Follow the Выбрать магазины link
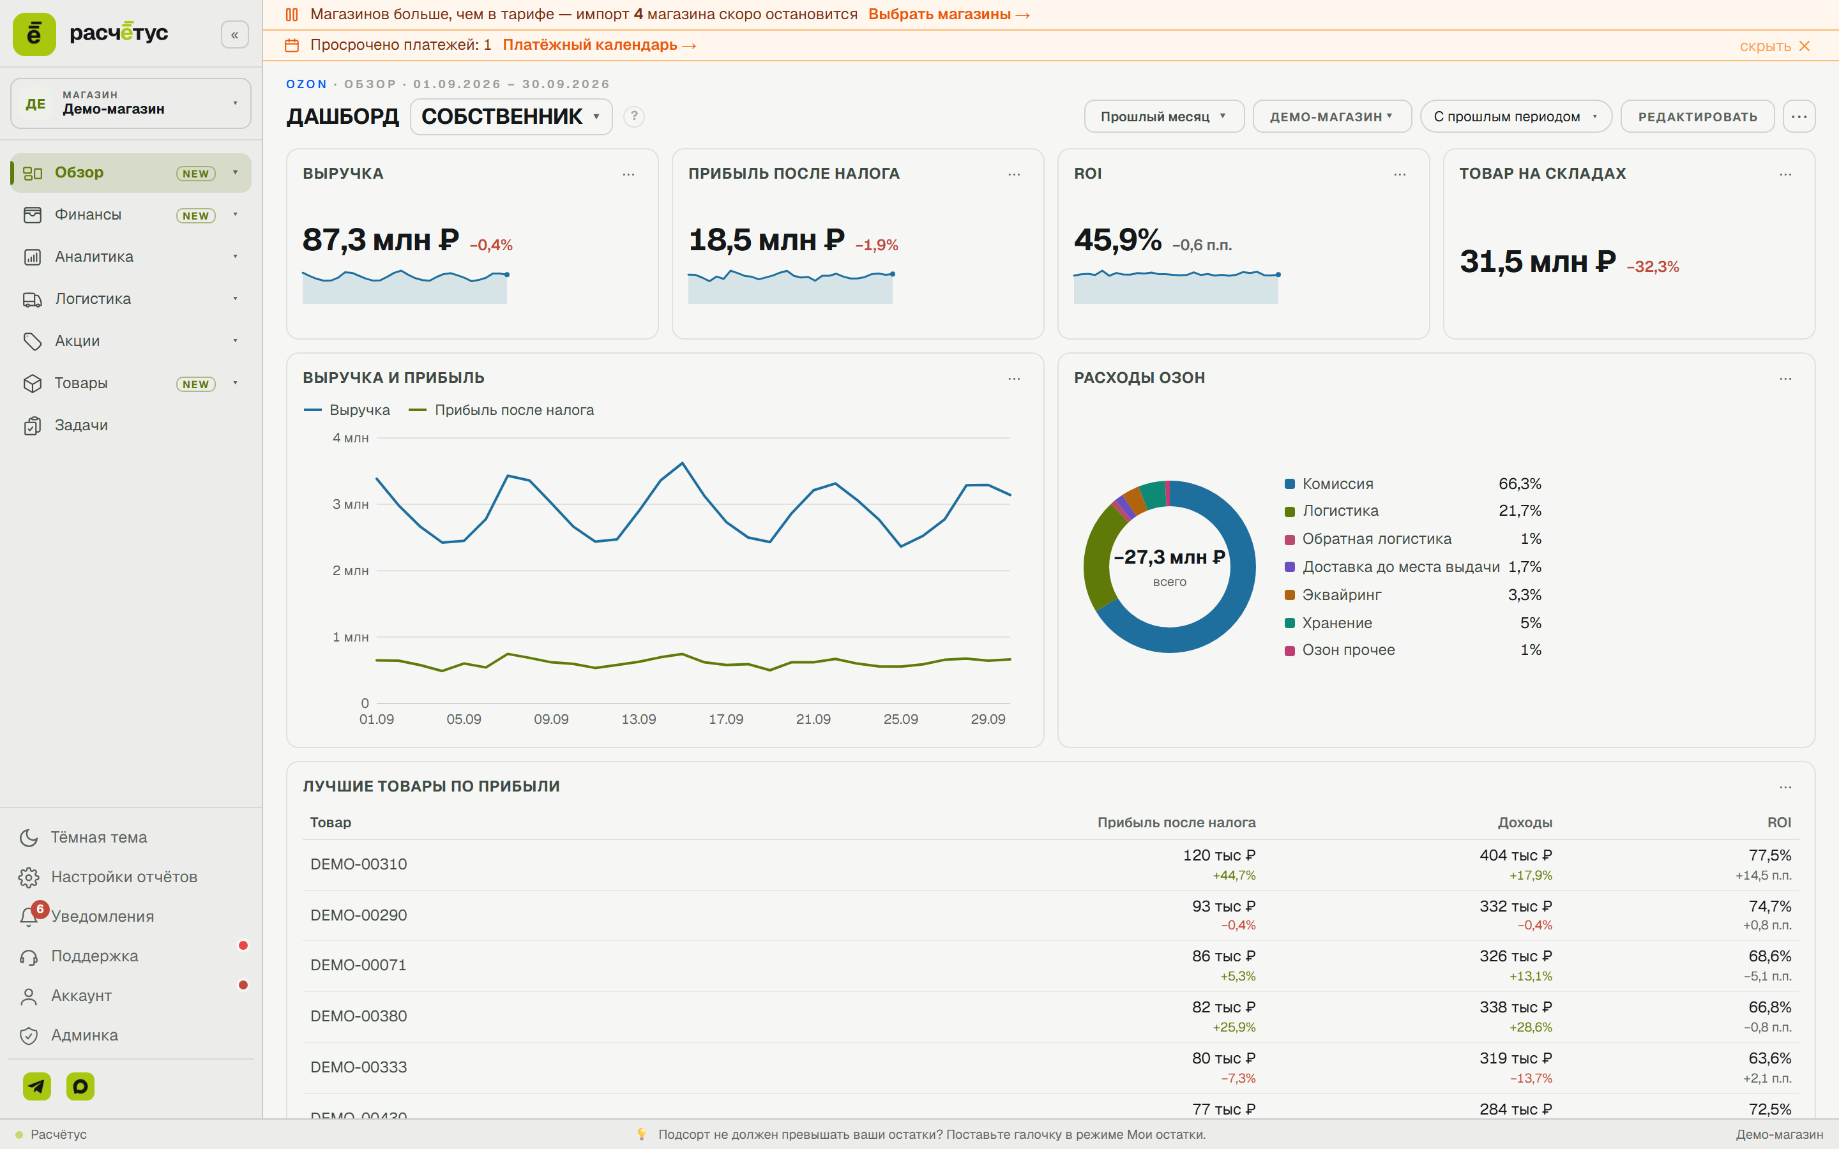This screenshot has height=1149, width=1839. pos(948,15)
